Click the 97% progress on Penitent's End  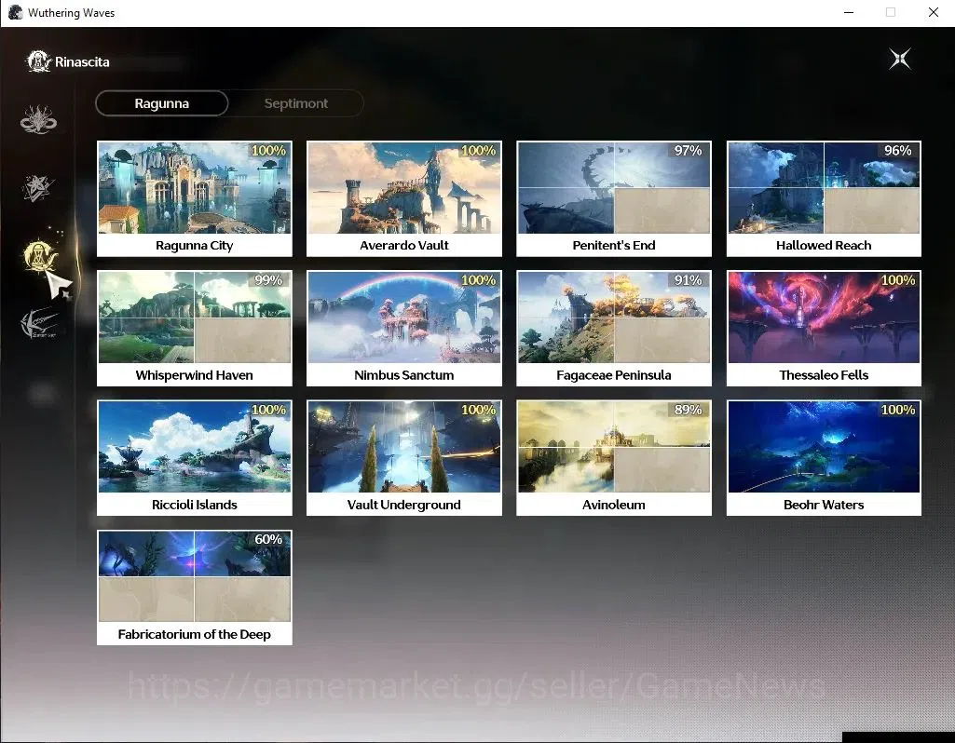click(688, 150)
